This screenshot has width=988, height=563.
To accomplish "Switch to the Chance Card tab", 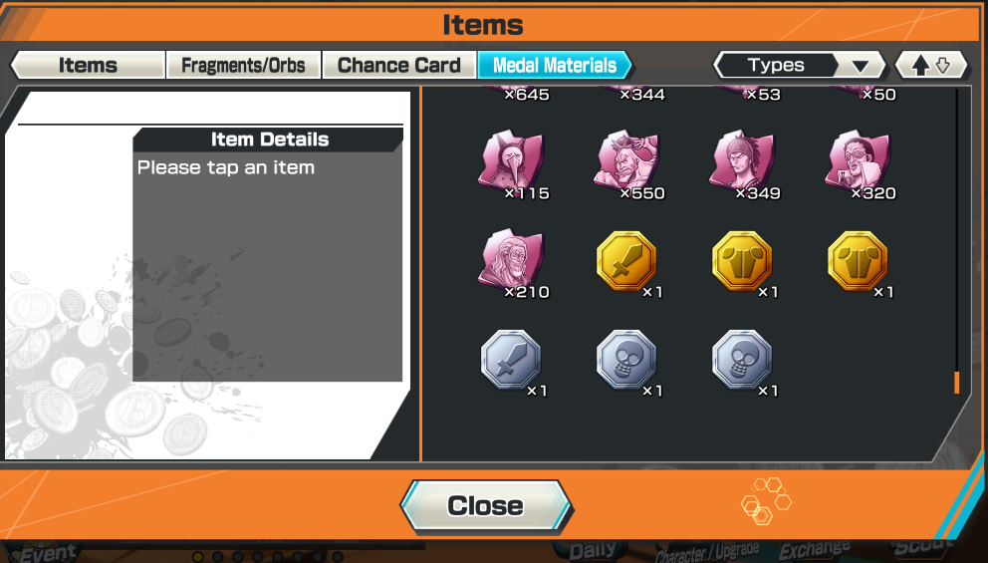I will [398, 65].
